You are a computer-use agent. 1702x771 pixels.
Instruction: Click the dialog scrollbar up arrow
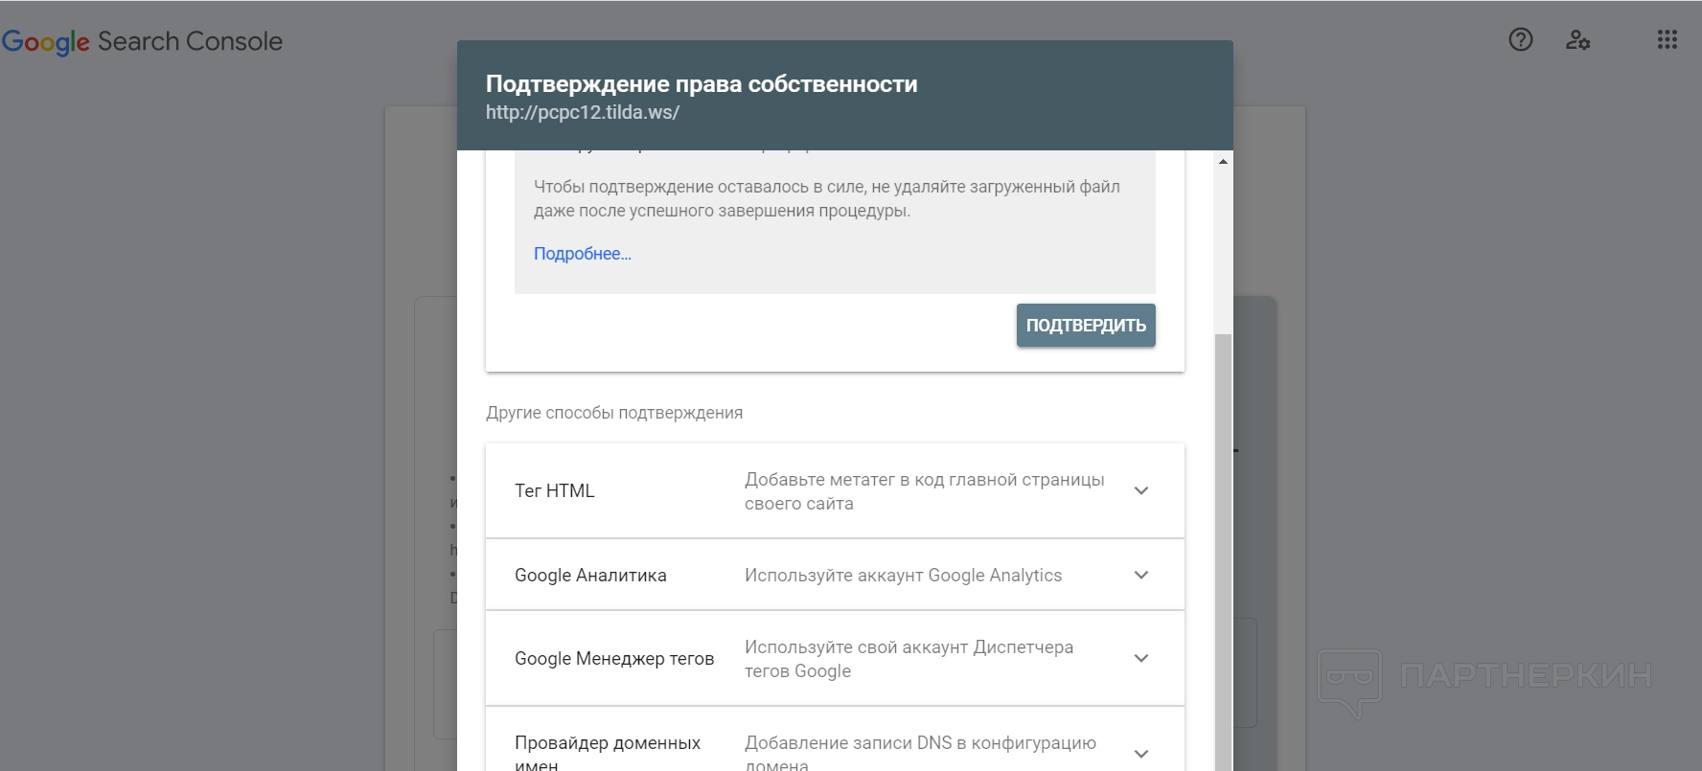(x=1223, y=161)
